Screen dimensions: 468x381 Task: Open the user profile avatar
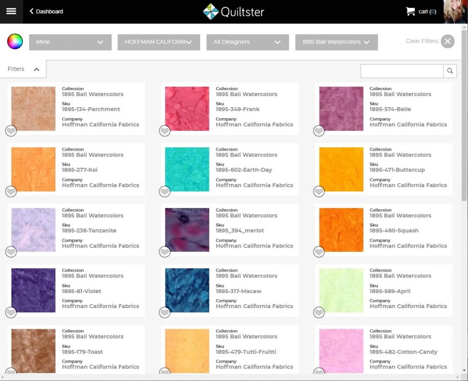(x=456, y=11)
